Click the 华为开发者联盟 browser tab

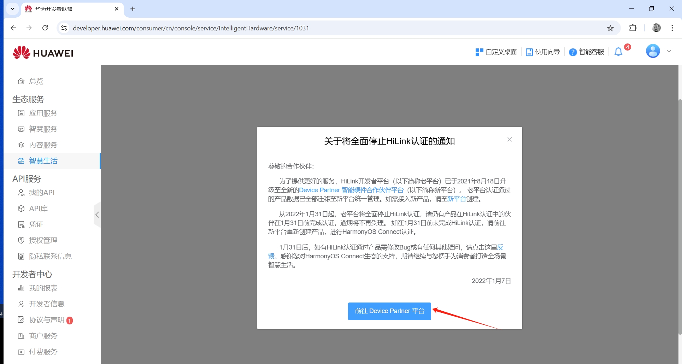pyautogui.click(x=72, y=9)
